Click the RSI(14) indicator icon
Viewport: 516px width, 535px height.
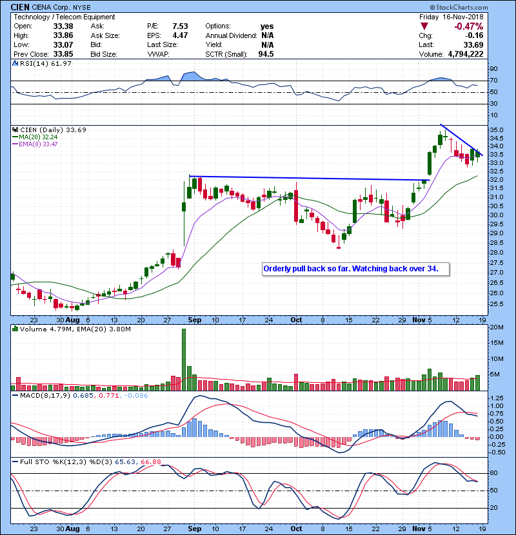tap(15, 63)
